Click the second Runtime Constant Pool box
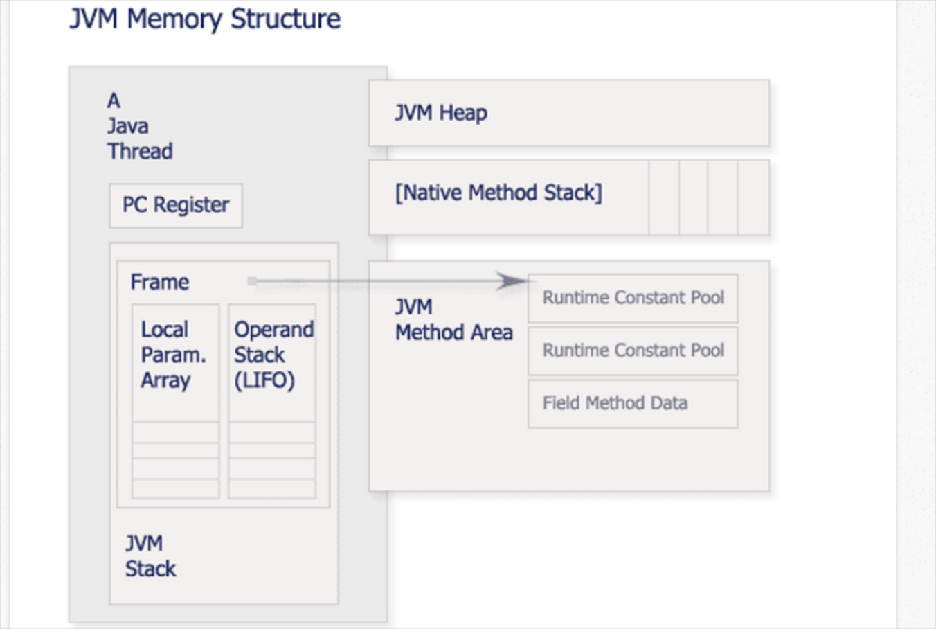Image resolution: width=936 pixels, height=629 pixels. coord(633,351)
